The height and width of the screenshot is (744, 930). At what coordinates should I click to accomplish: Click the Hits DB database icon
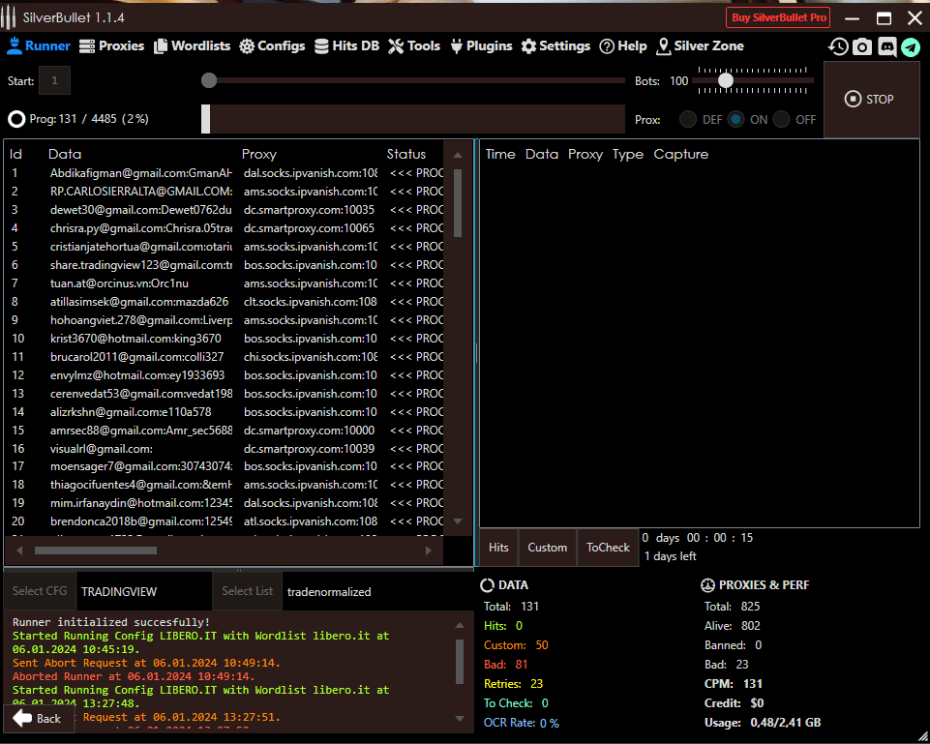[321, 46]
